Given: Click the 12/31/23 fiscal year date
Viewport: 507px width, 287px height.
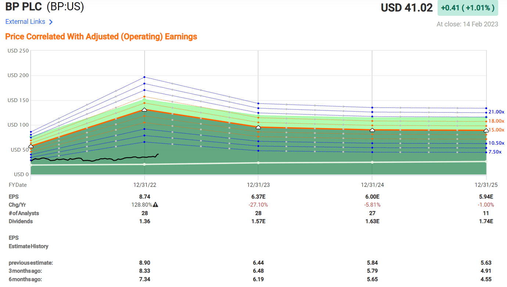Looking at the screenshot, I should 258,185.
